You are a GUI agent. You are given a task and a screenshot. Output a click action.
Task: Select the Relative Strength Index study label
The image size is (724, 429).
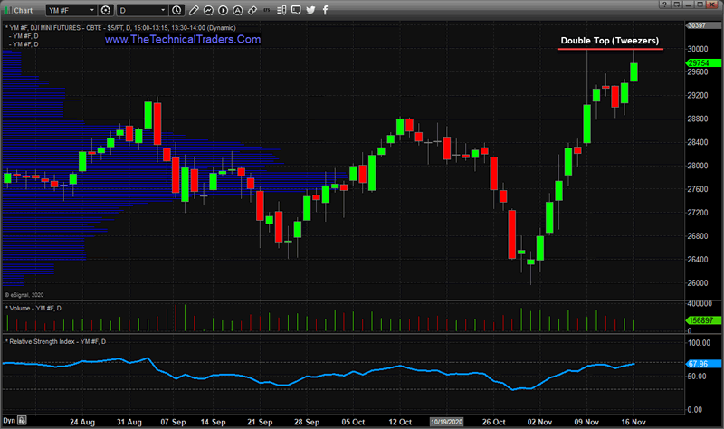56,341
